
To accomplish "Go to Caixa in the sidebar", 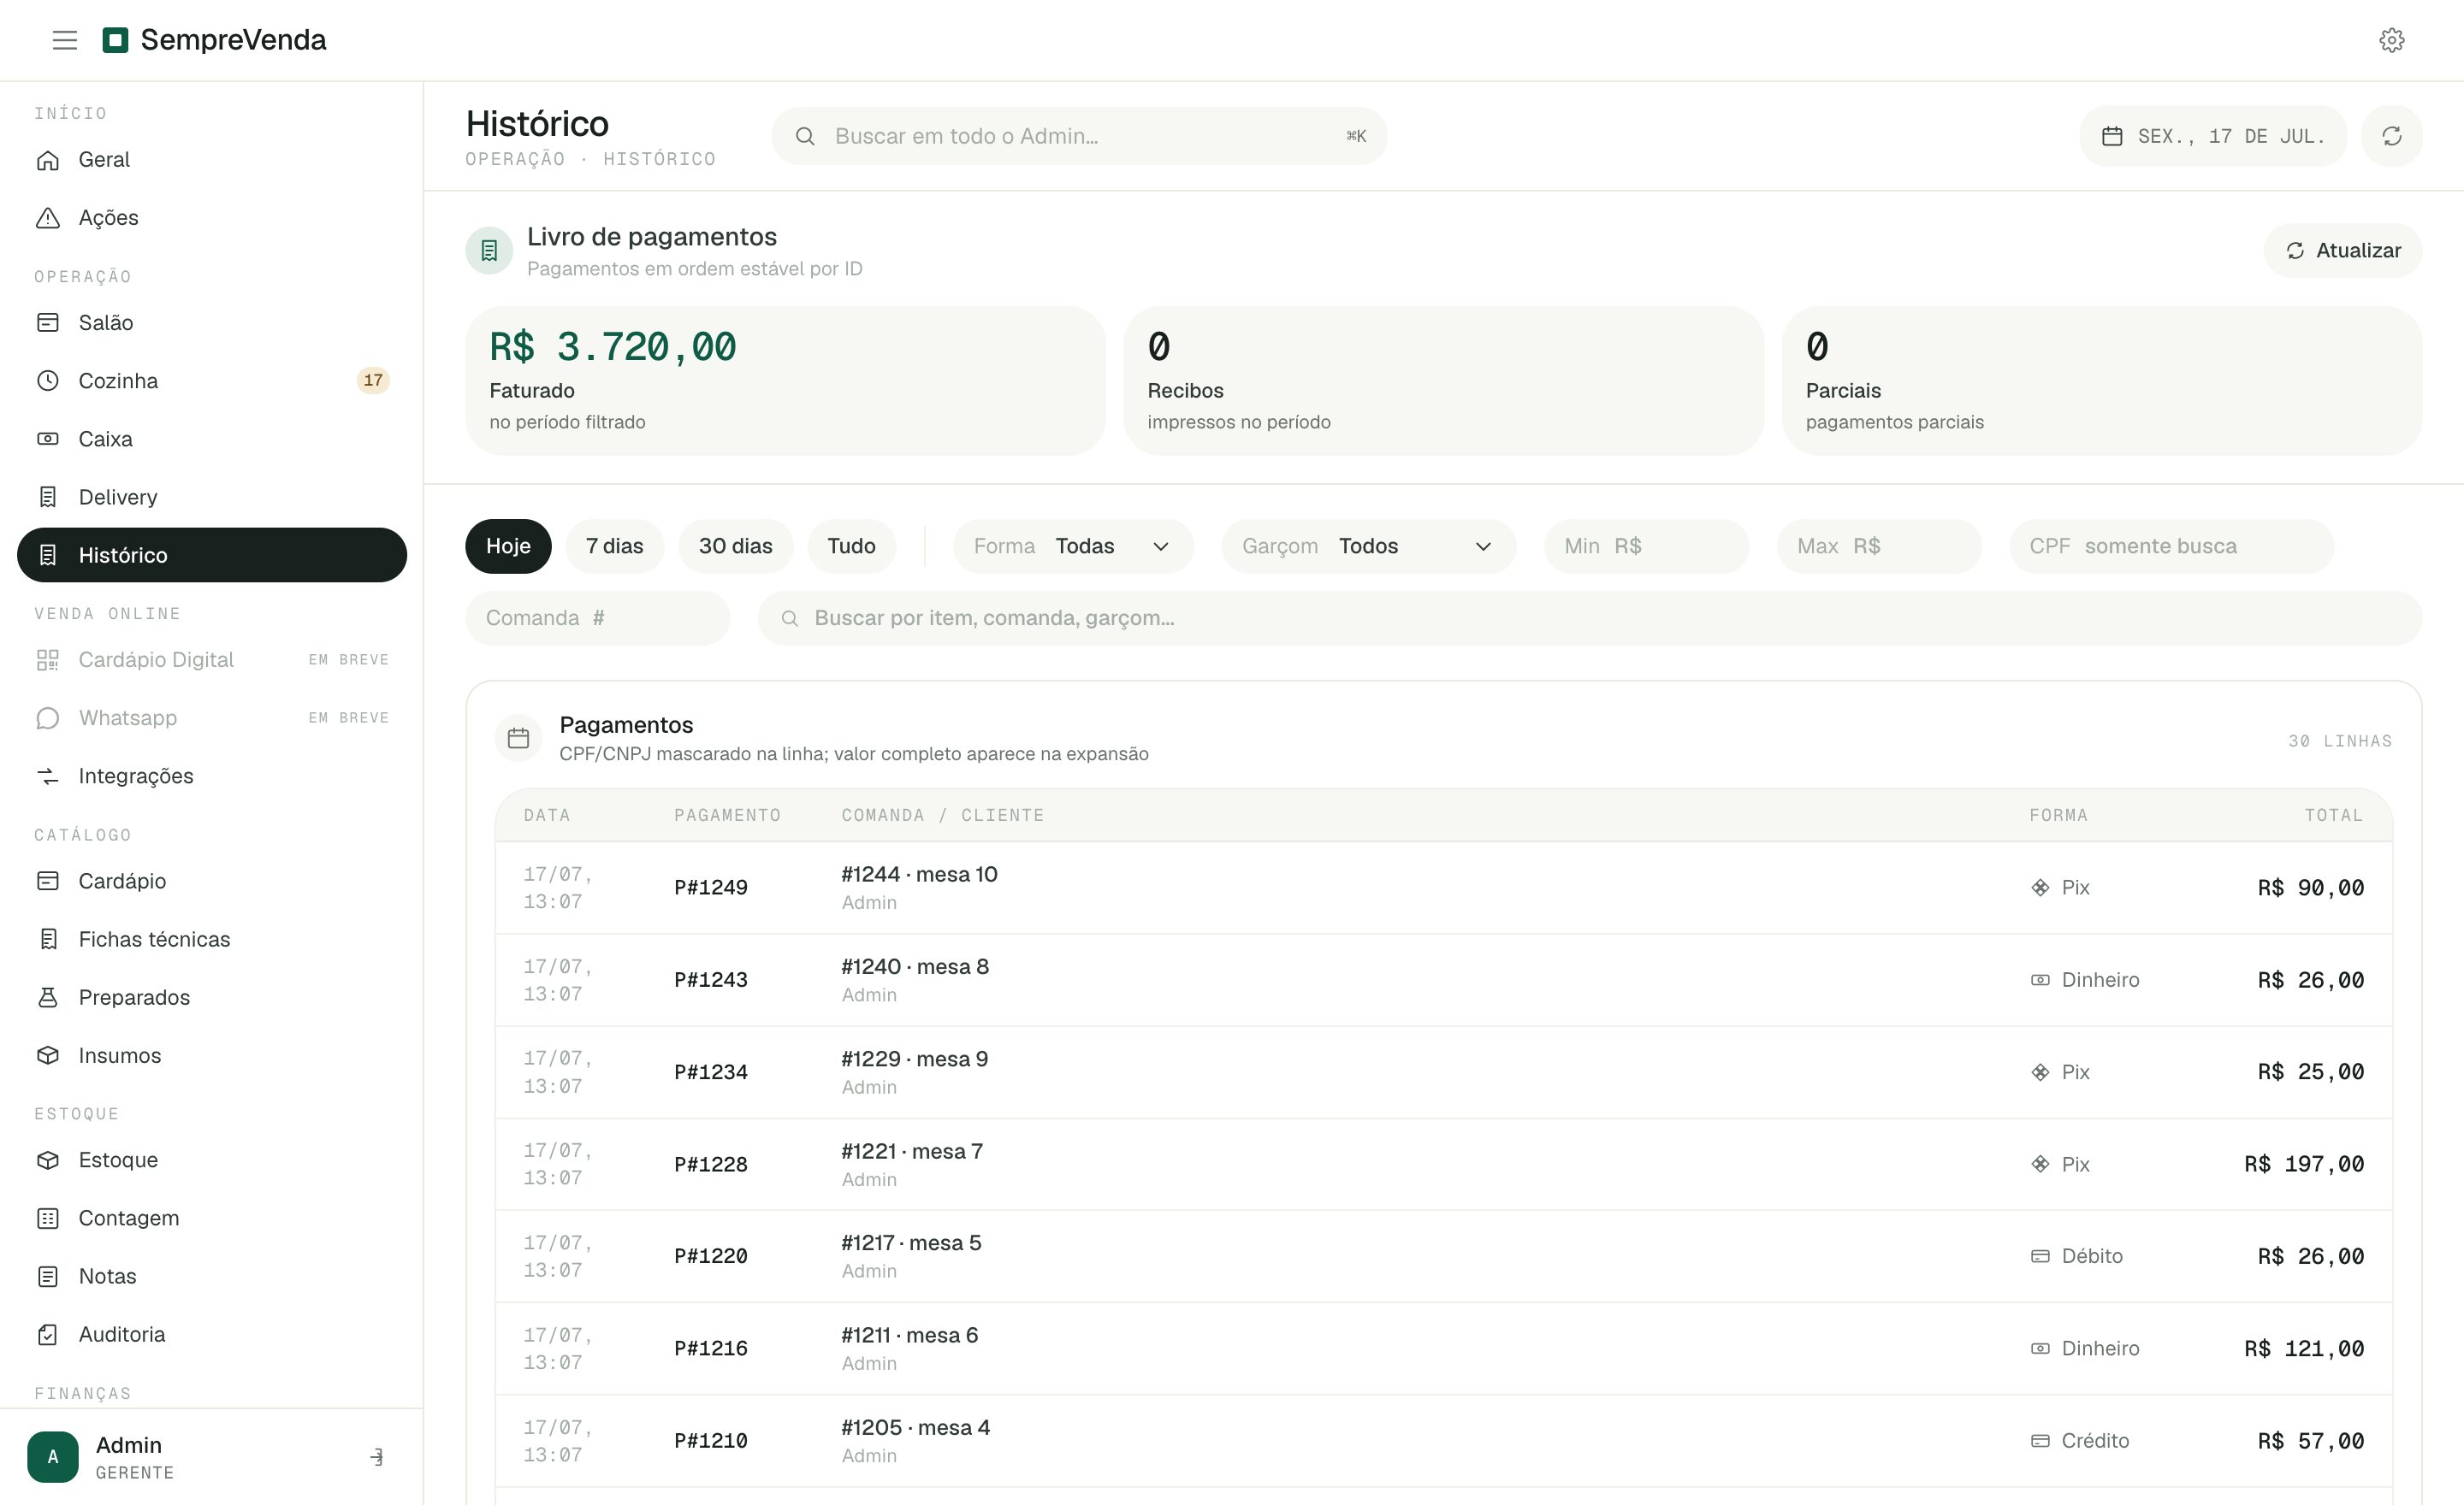I will pos(212,439).
